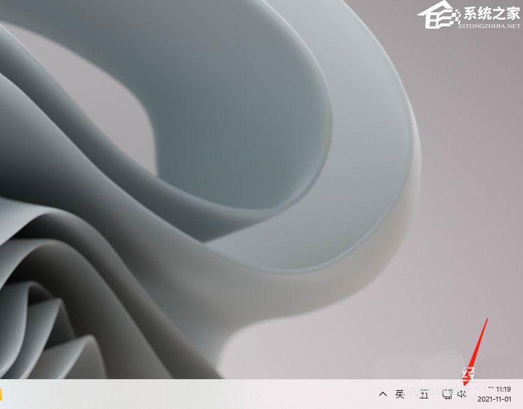Open the network icon in system tray

(447, 394)
